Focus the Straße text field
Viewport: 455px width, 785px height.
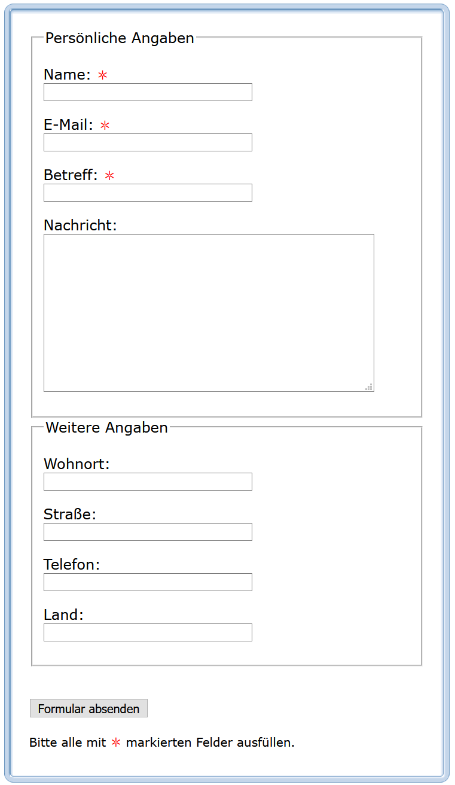point(148,532)
